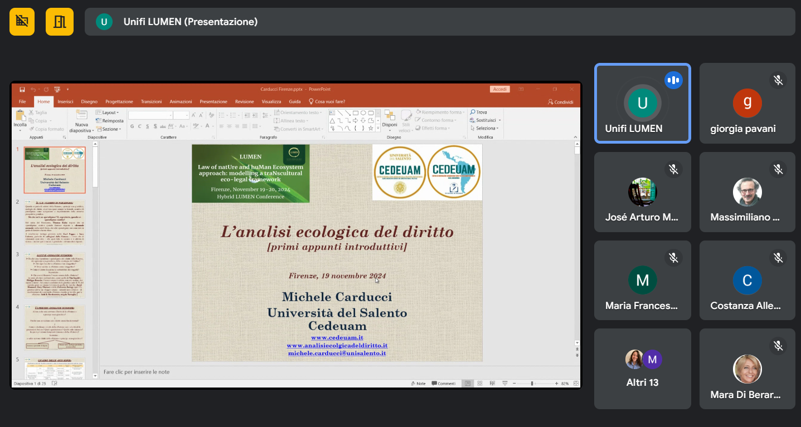Click the Condividi share button
Screen dimensions: 801x427
[x=561, y=102]
